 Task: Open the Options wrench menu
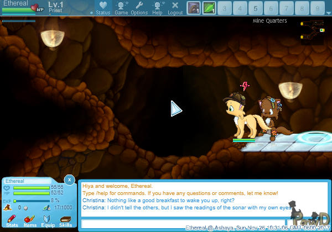pyautogui.click(x=139, y=8)
